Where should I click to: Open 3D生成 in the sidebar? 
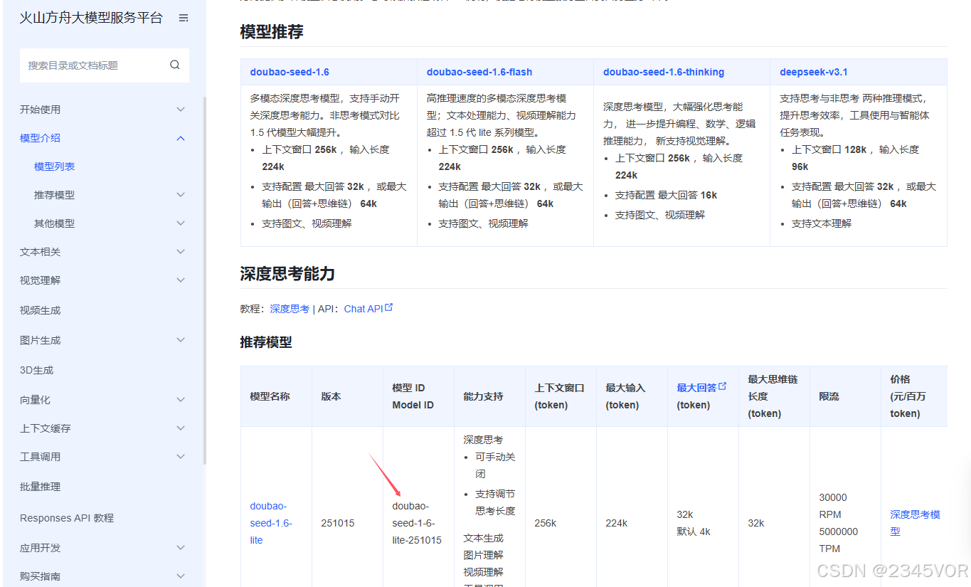coord(37,370)
